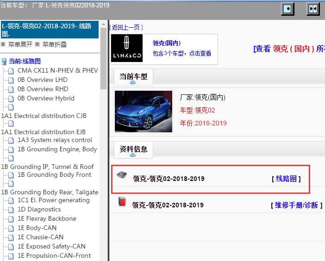Select the 当前车型 section tab
325x261 pixels.
(133, 77)
